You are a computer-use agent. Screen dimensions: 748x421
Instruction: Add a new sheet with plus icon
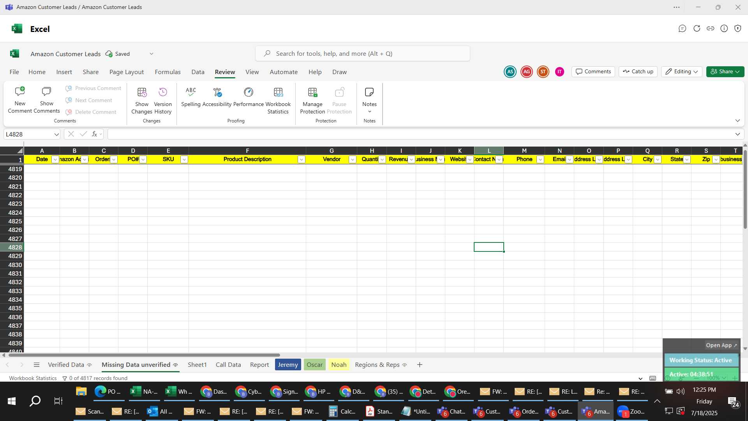coord(420,365)
